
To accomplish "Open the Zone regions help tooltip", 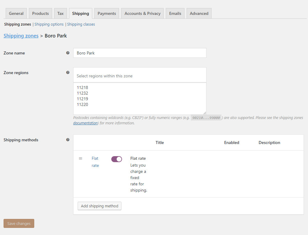I will click(68, 72).
